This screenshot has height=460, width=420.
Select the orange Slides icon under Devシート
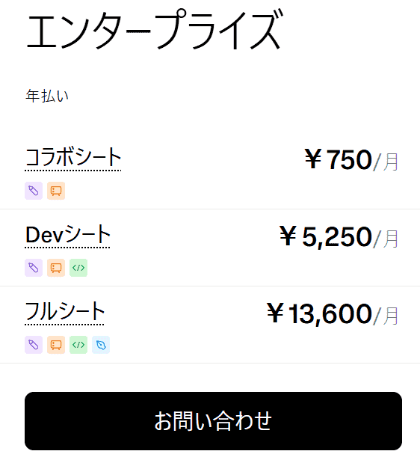[x=56, y=268]
